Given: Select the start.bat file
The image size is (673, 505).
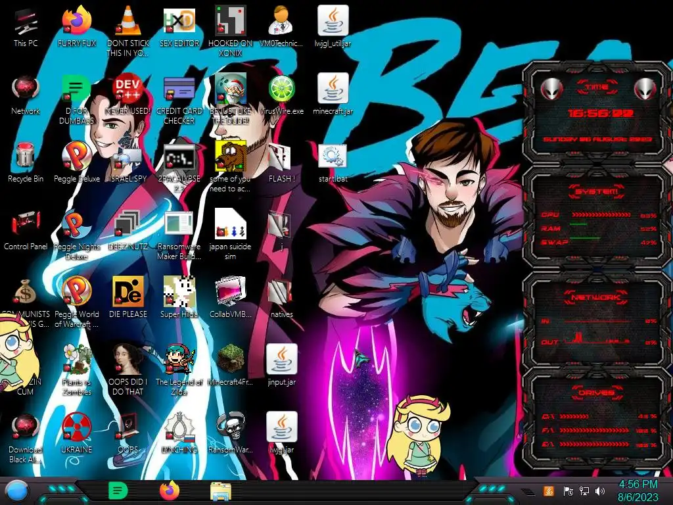Looking at the screenshot, I should (x=333, y=163).
